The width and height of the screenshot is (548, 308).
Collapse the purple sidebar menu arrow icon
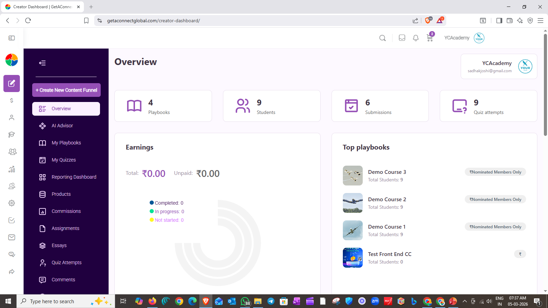tap(42, 63)
